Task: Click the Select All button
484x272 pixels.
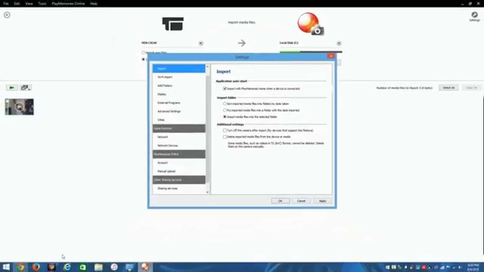Action: point(448,88)
